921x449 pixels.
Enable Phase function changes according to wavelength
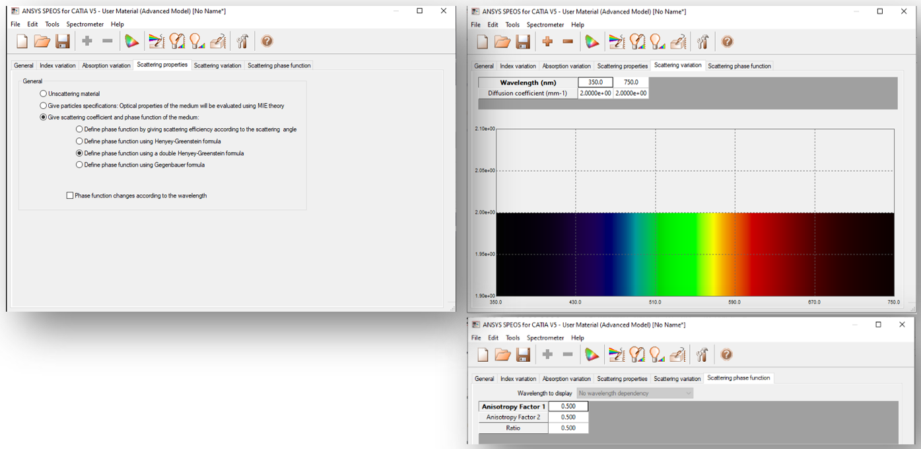pos(70,195)
